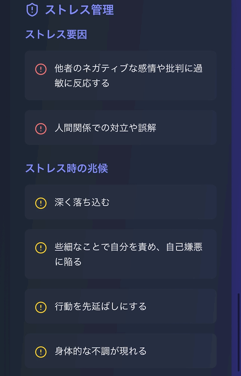The width and height of the screenshot is (241, 376).
Task: Click the yellow warning icon beside 些細なことで自分を責め
Action: tap(41, 248)
